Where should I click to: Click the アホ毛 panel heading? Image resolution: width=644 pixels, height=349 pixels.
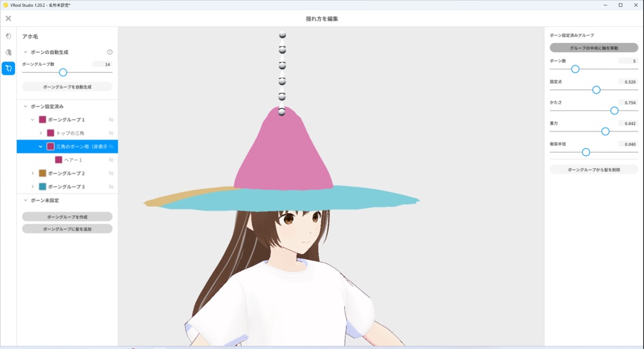click(x=30, y=36)
